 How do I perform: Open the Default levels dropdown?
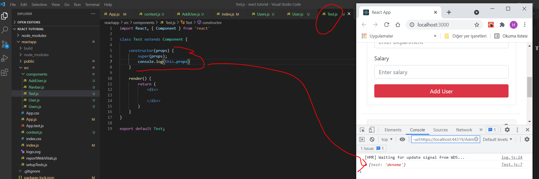coord(497,140)
